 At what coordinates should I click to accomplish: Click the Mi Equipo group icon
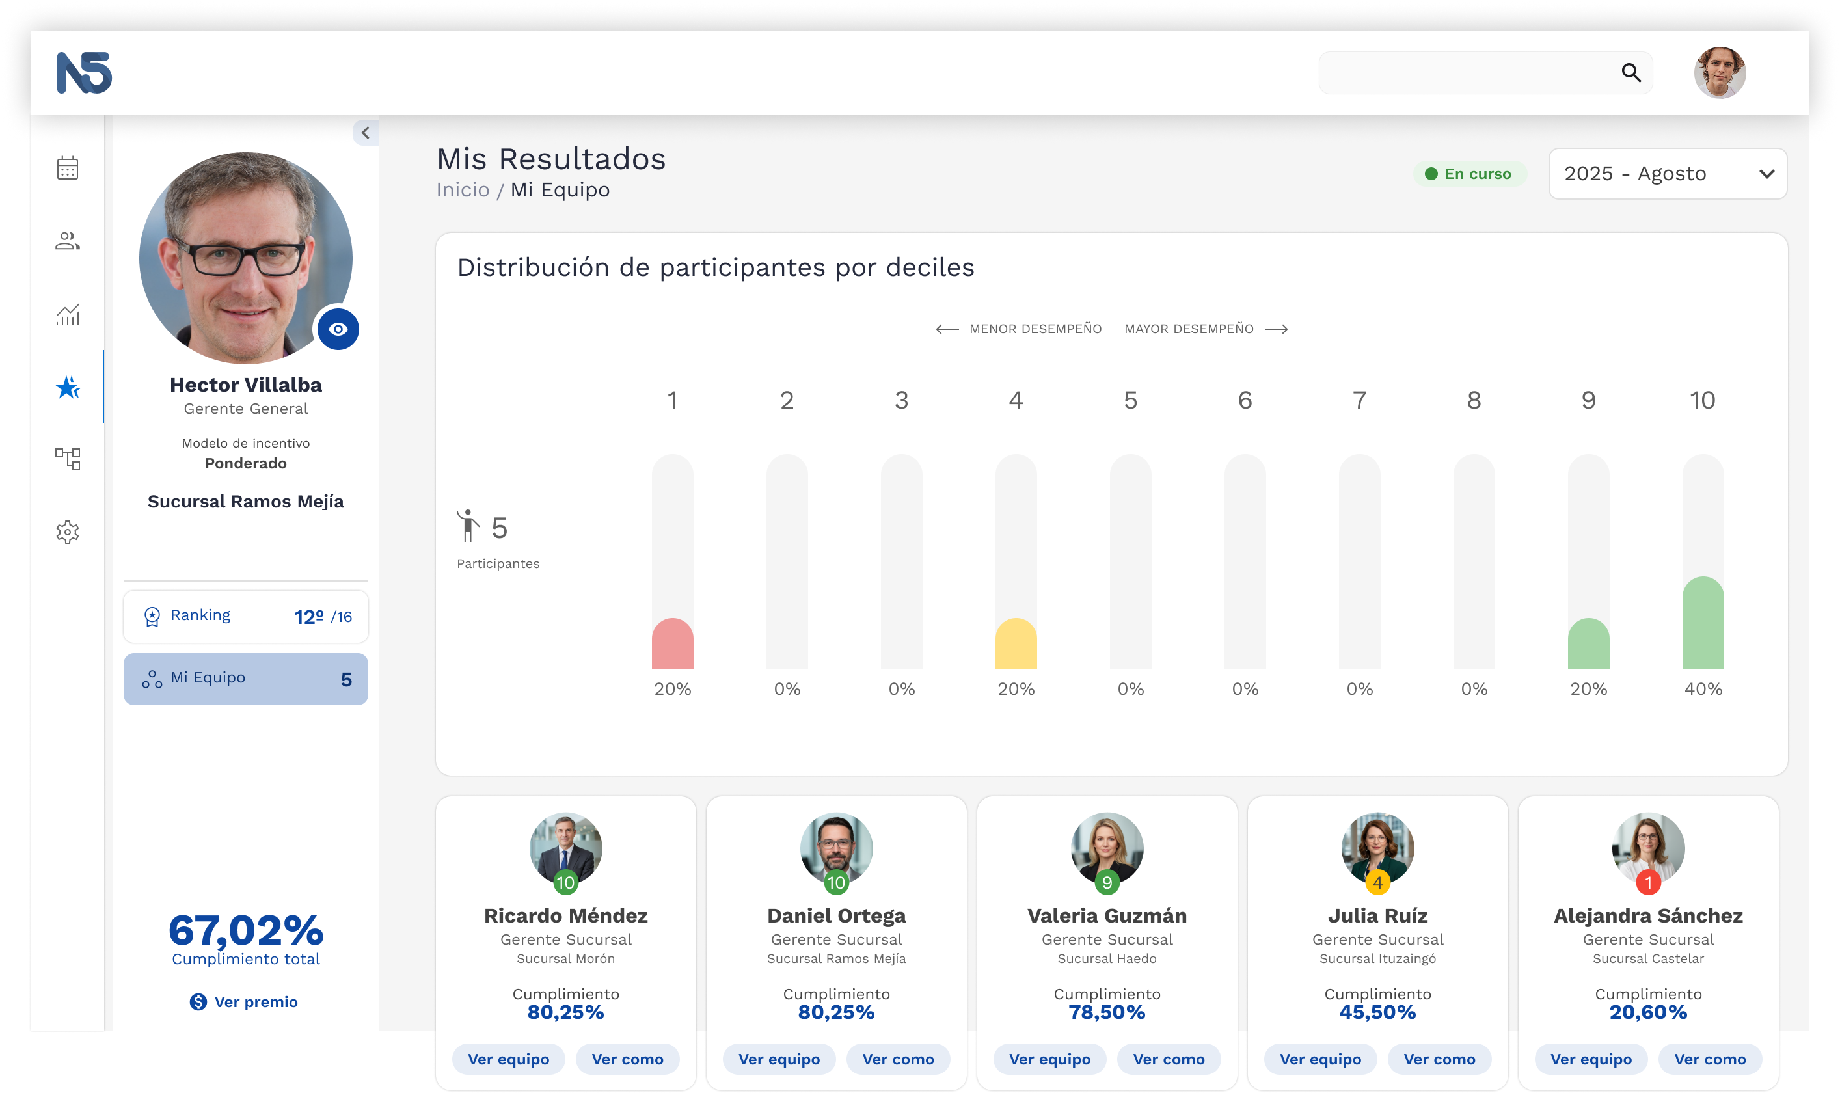pyautogui.click(x=152, y=679)
